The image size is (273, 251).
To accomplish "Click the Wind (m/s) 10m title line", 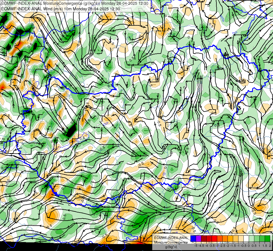I will pos(61,9).
